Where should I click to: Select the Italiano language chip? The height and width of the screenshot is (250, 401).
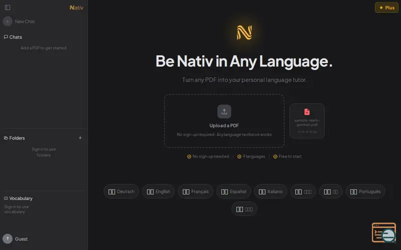[x=270, y=191]
